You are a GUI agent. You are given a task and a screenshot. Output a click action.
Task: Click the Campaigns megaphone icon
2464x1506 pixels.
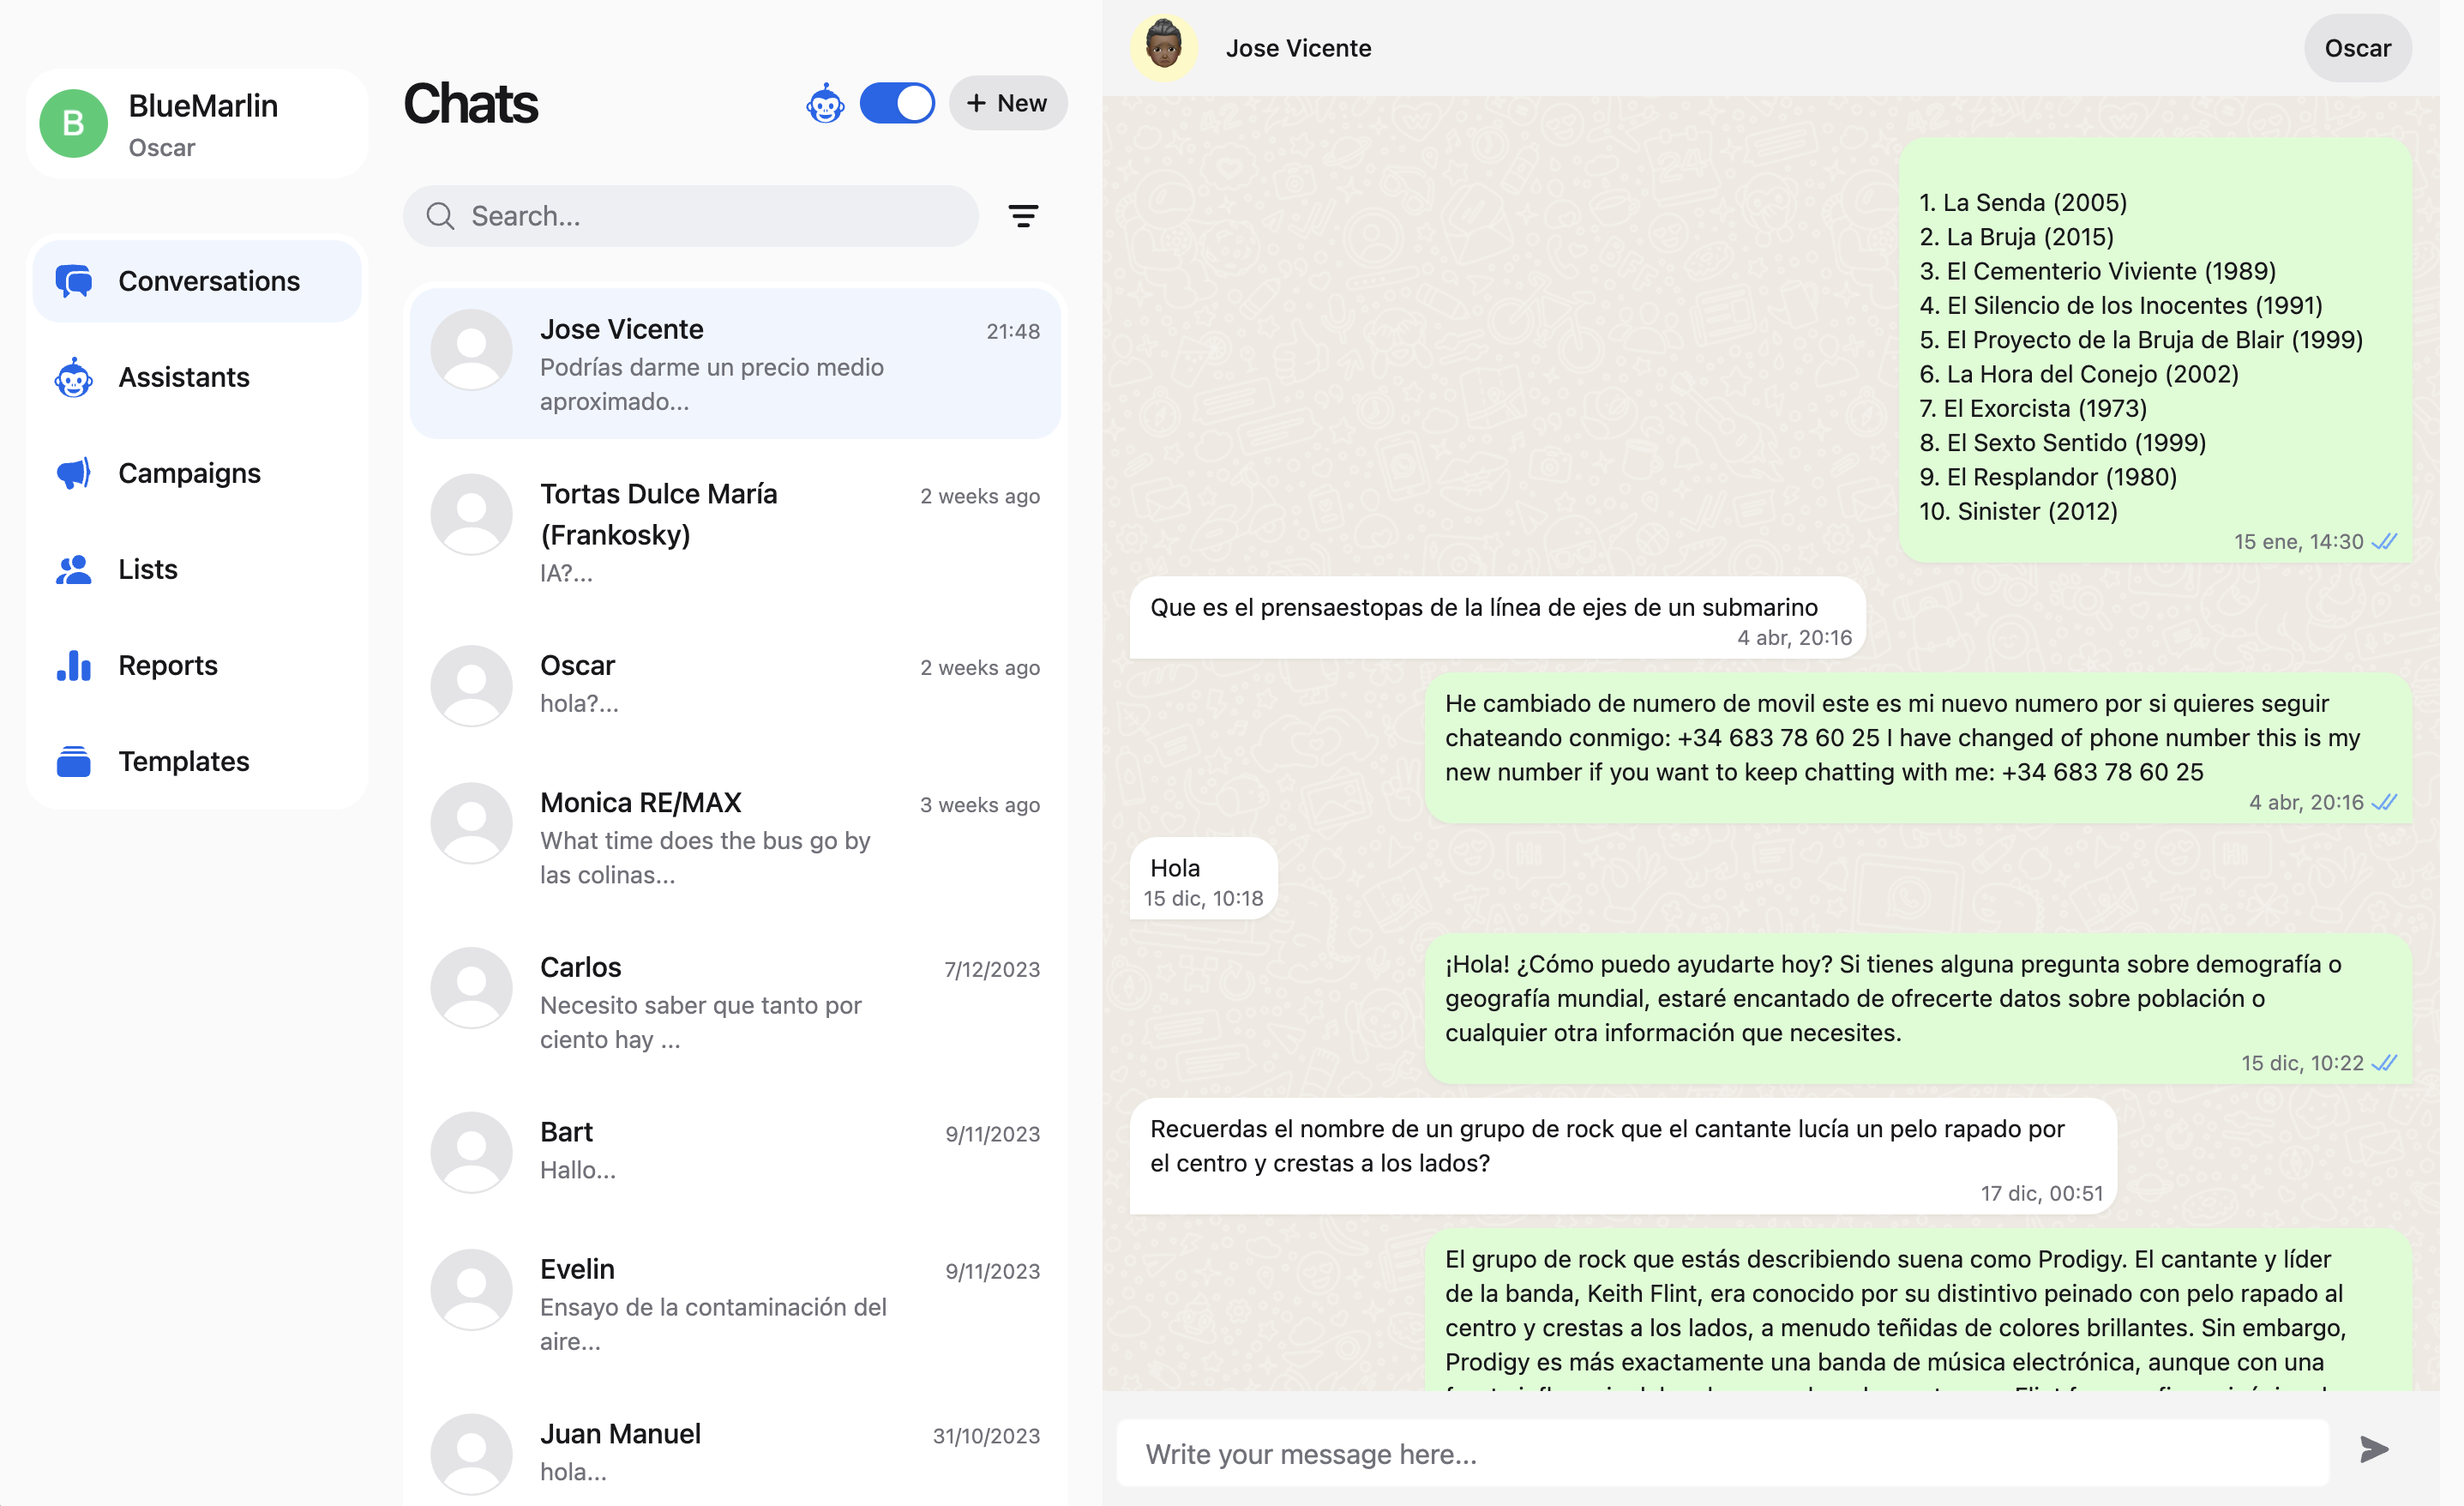coord(74,473)
